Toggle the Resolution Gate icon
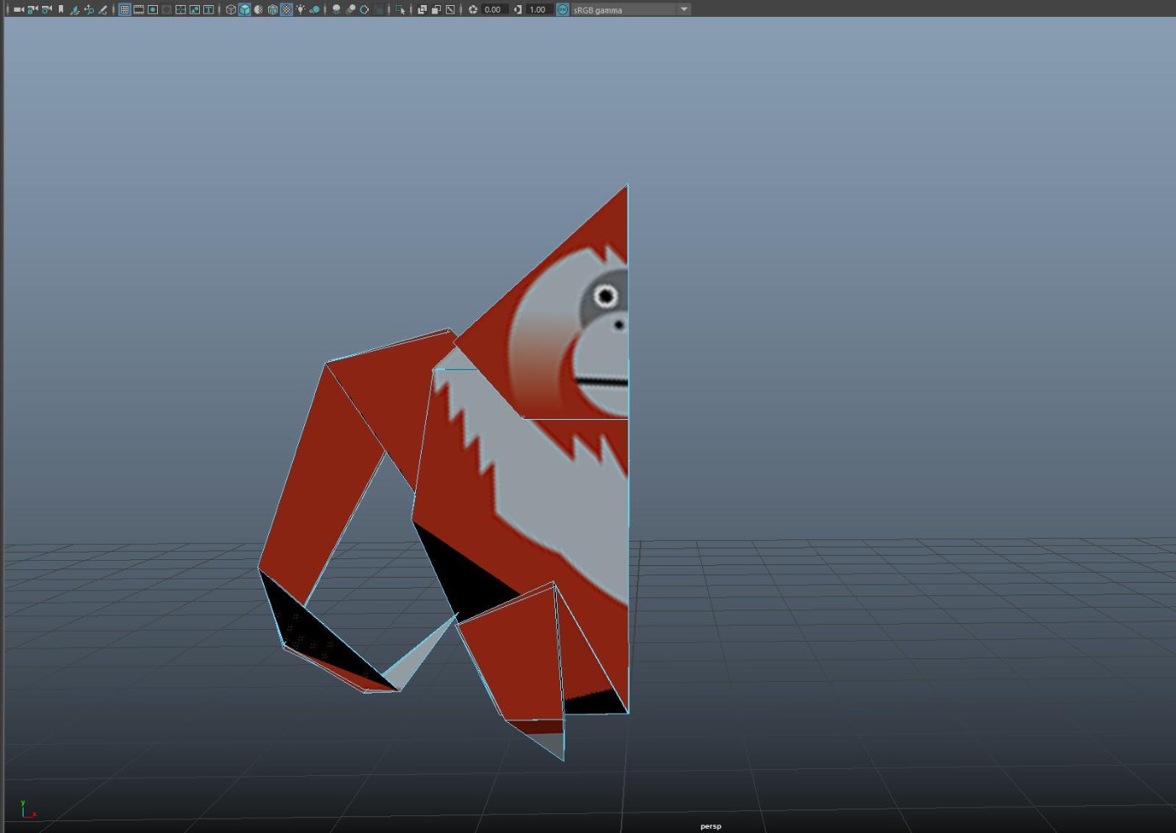Image resolution: width=1176 pixels, height=833 pixels. 153,9
